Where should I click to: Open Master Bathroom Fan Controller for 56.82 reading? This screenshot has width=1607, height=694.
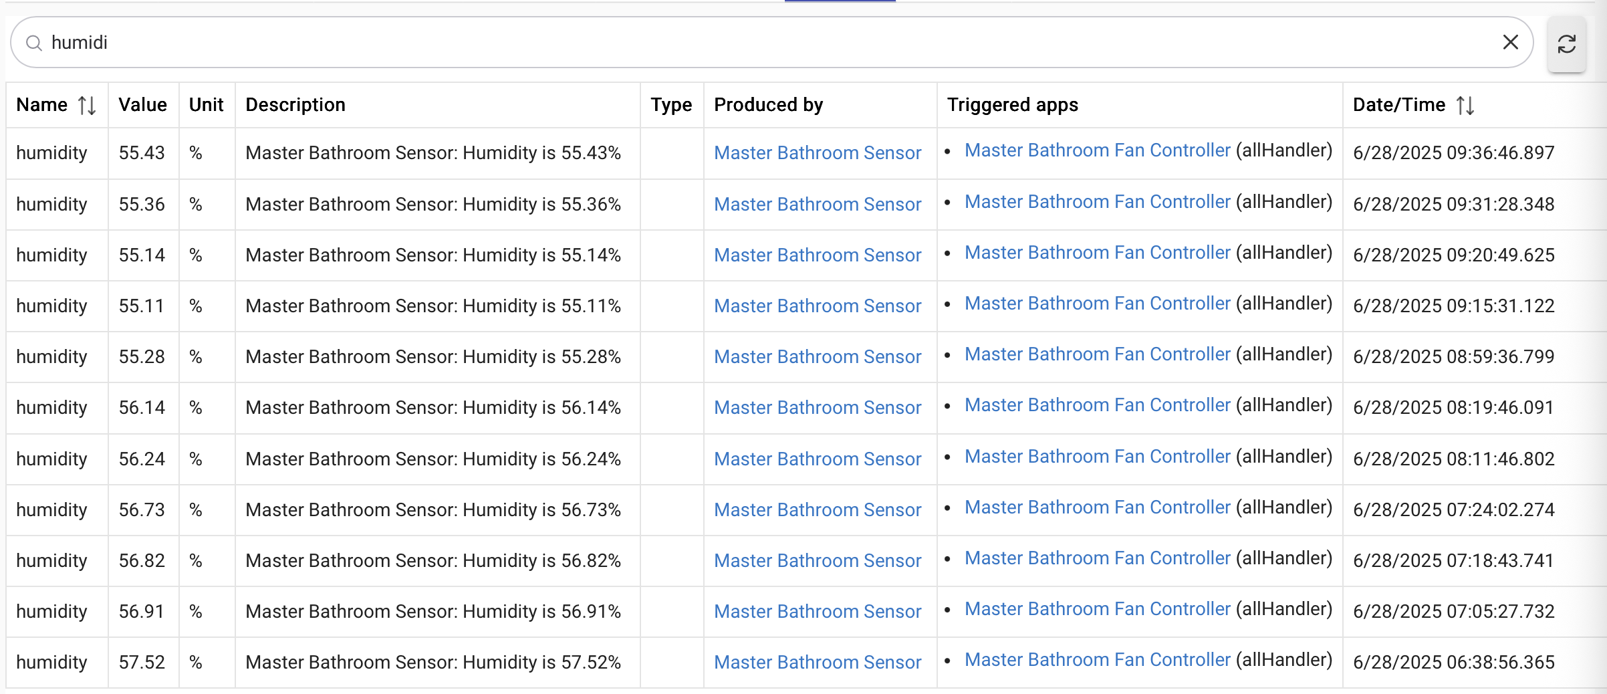1097,558
